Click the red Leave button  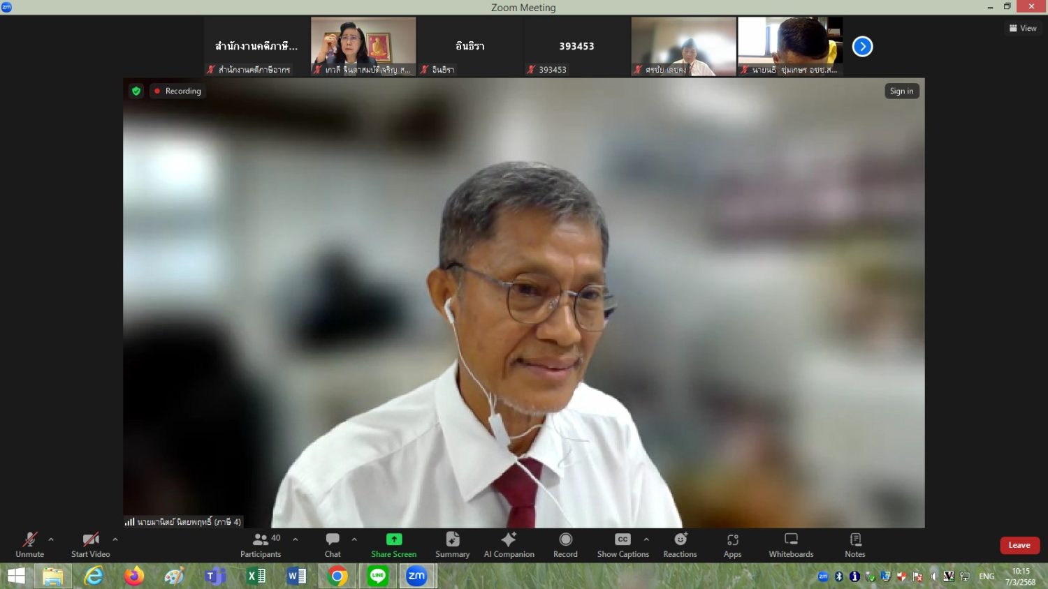(1019, 545)
